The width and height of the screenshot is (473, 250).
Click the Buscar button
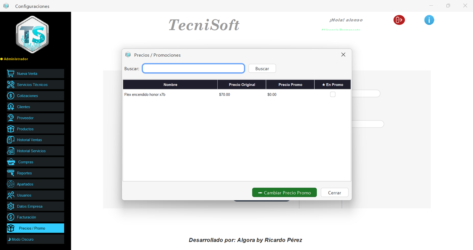(262, 68)
